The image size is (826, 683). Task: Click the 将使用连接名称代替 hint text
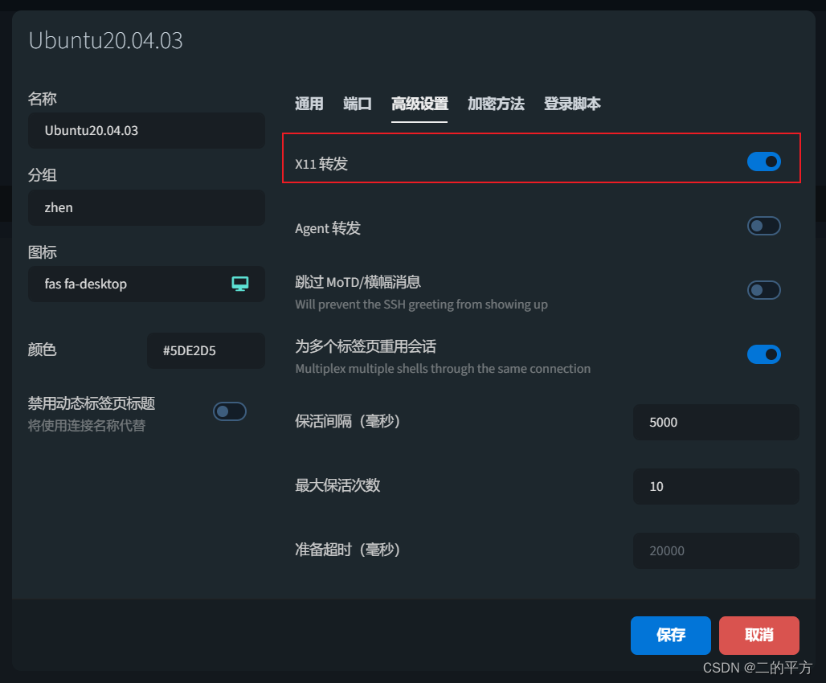pyautogui.click(x=87, y=426)
